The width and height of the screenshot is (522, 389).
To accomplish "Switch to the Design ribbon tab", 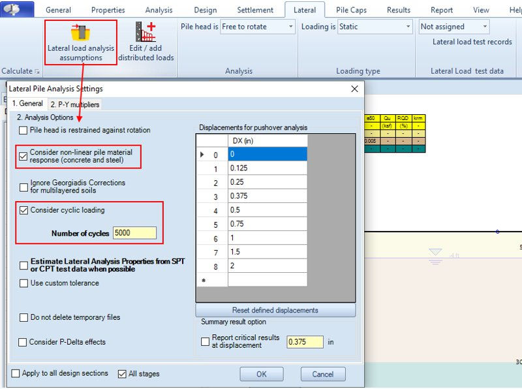I will pos(206,10).
